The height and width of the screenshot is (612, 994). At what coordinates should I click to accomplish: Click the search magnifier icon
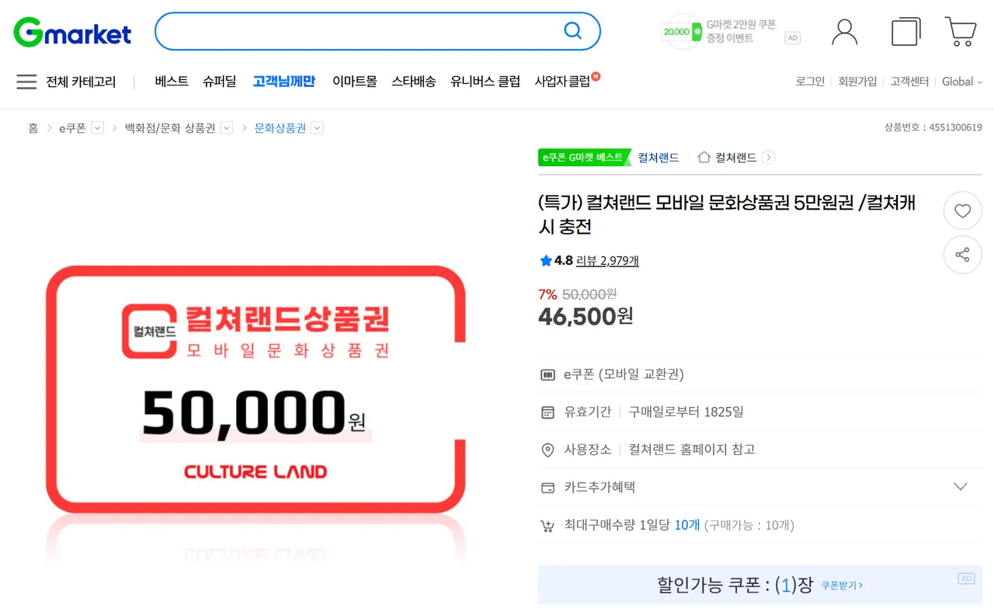572,31
